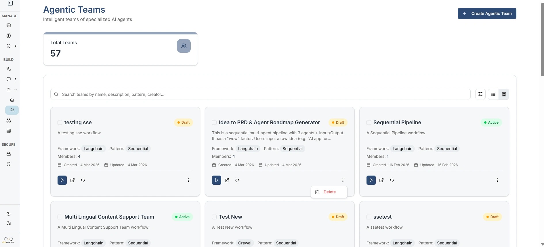Select the Sequential Pipeline checkbox
Screen dimensions: 544x247
coord(369,122)
